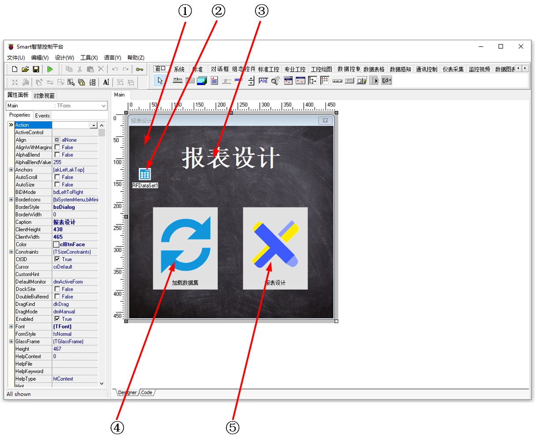Click property list scrollbar up arrow
The width and height of the screenshot is (535, 442).
point(102,125)
